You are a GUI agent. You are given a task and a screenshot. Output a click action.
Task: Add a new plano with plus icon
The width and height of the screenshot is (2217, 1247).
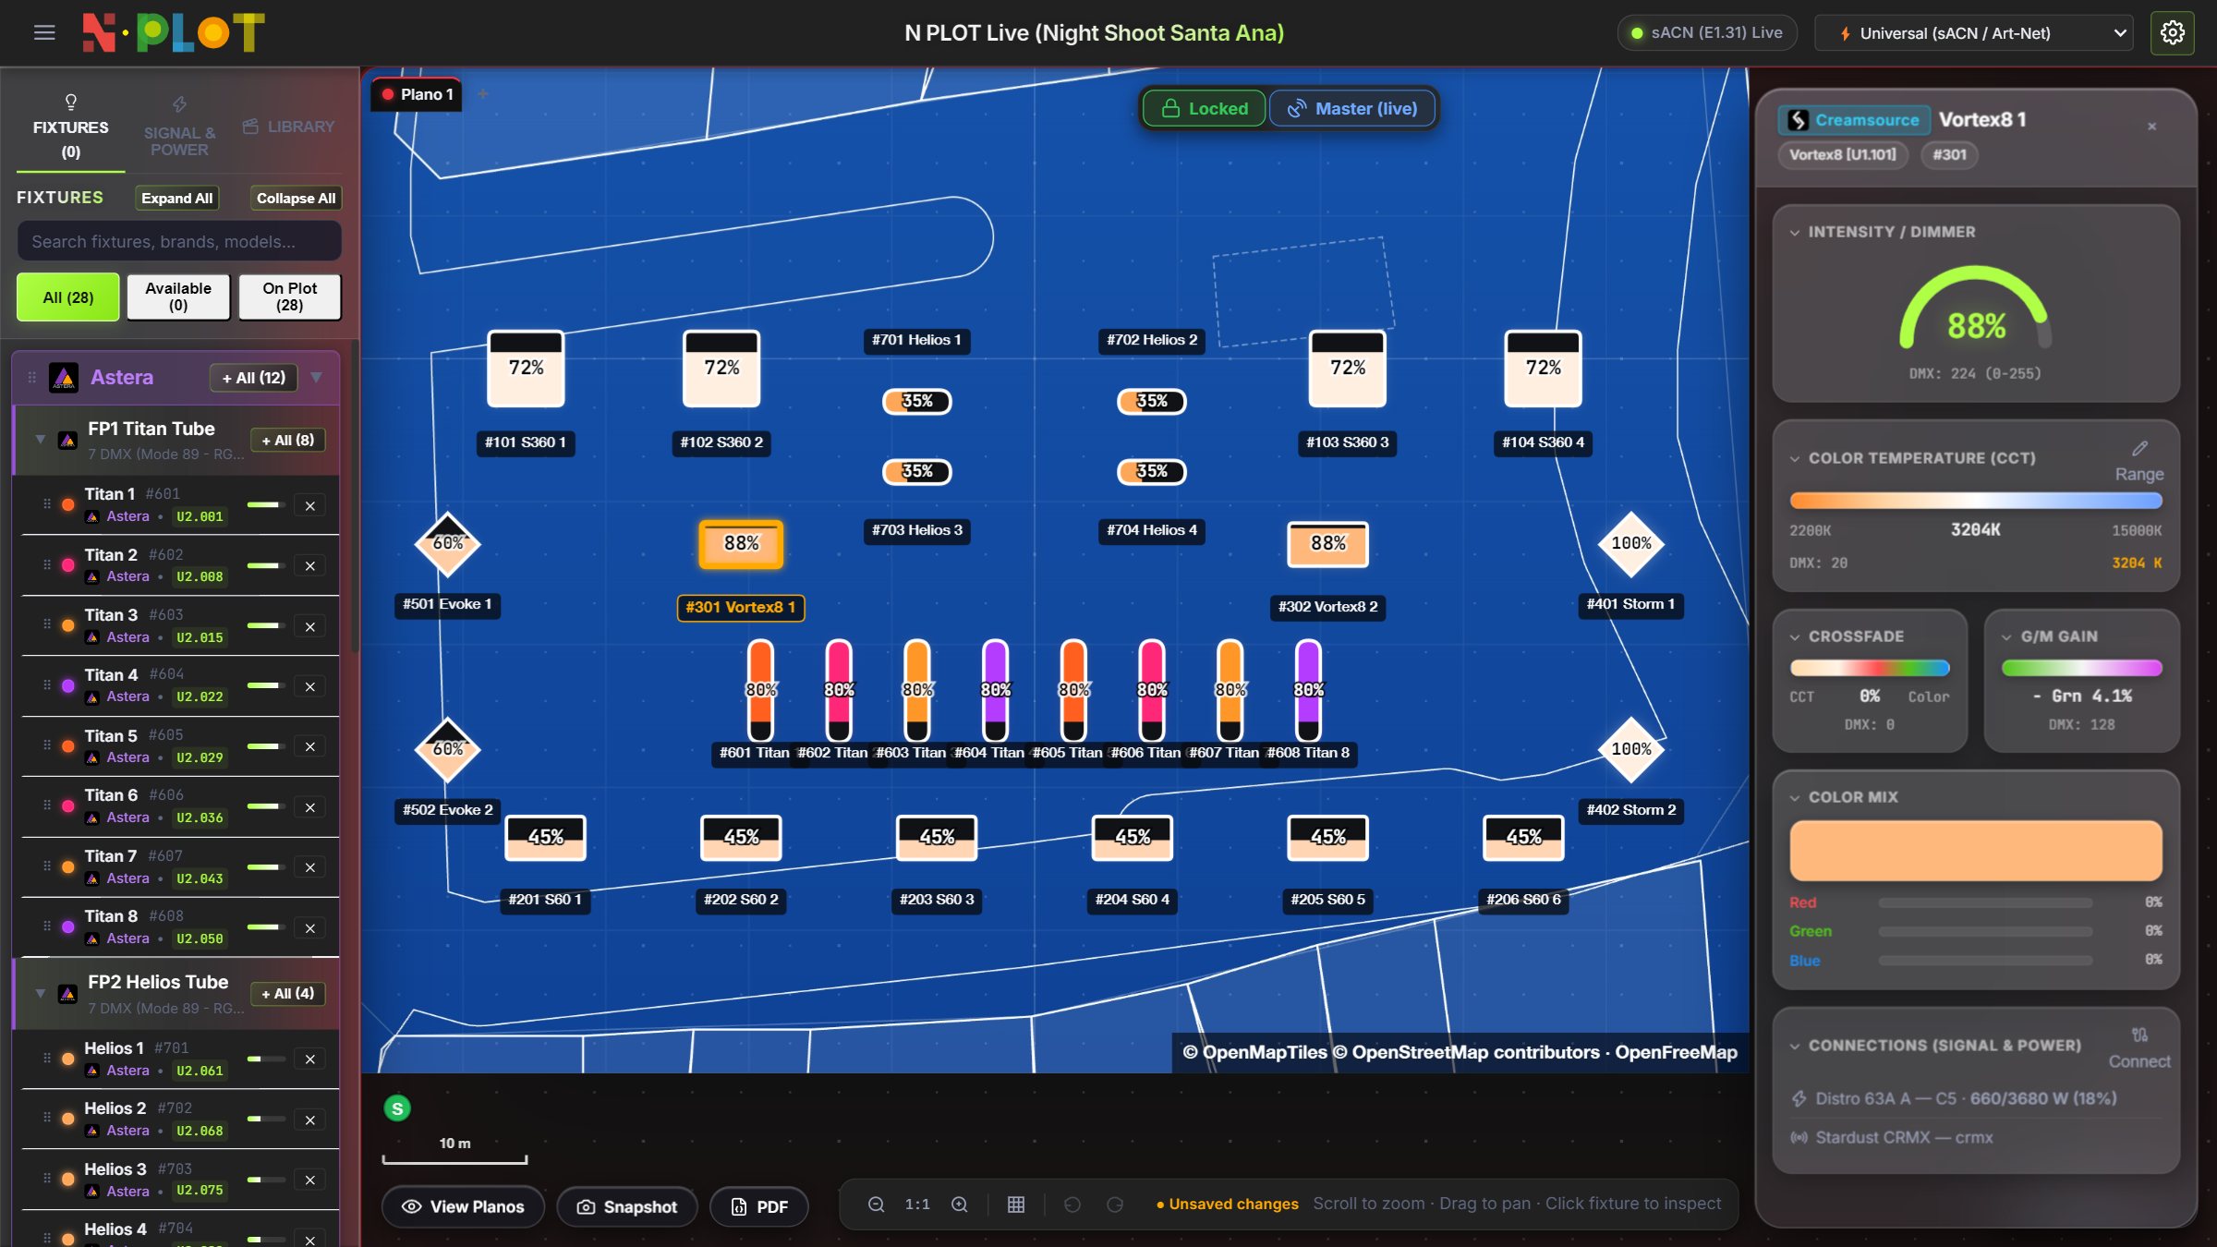coord(483,93)
